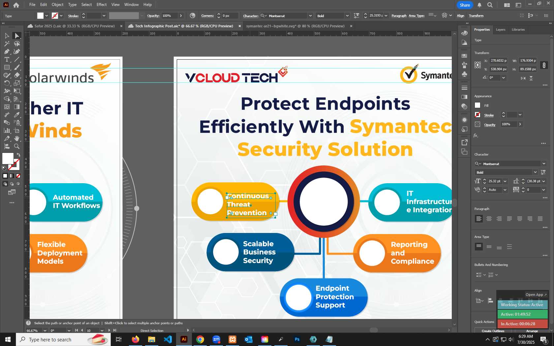Select the Paintbrush tool
The image size is (554, 346).
point(17,67)
